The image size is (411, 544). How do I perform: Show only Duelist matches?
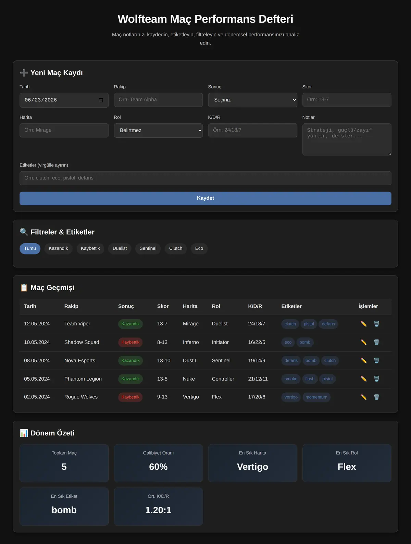[120, 249]
